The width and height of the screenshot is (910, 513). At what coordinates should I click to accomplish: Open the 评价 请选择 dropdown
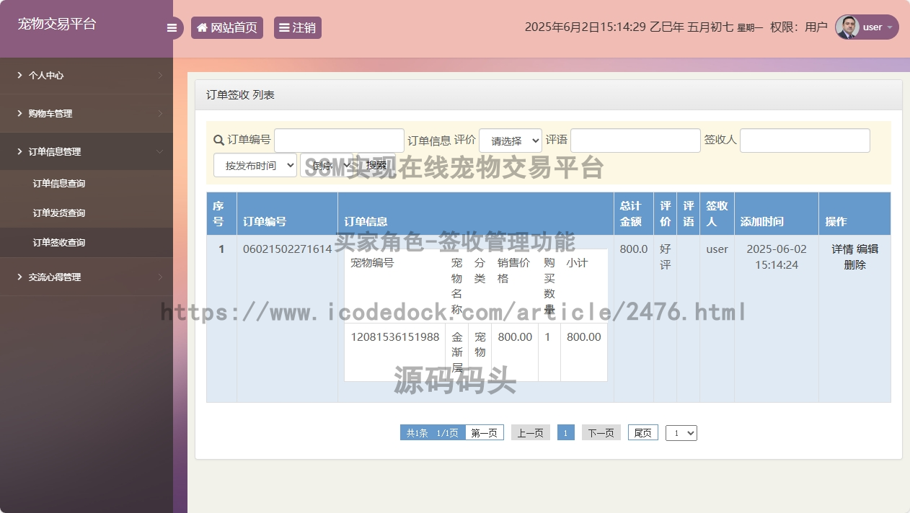(511, 140)
